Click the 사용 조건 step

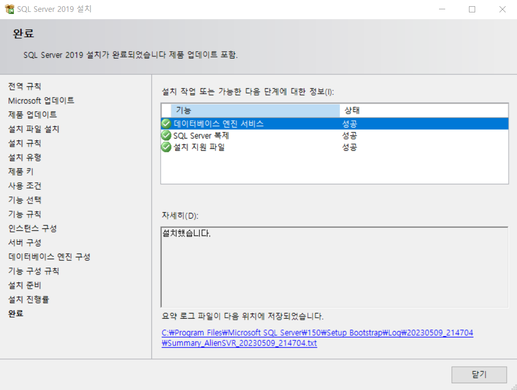click(x=25, y=185)
